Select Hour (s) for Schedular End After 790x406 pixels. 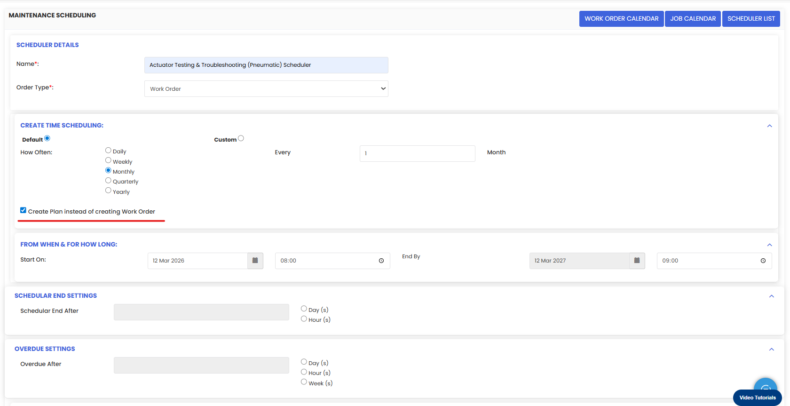pyautogui.click(x=304, y=318)
